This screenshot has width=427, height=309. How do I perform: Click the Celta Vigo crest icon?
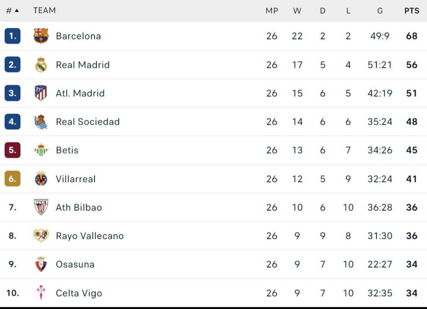41,293
